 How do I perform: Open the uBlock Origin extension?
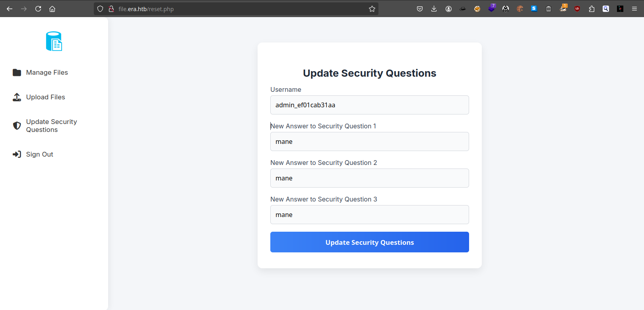pos(577,9)
